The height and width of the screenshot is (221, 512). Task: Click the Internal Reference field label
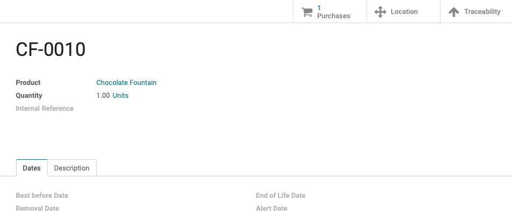(45, 108)
